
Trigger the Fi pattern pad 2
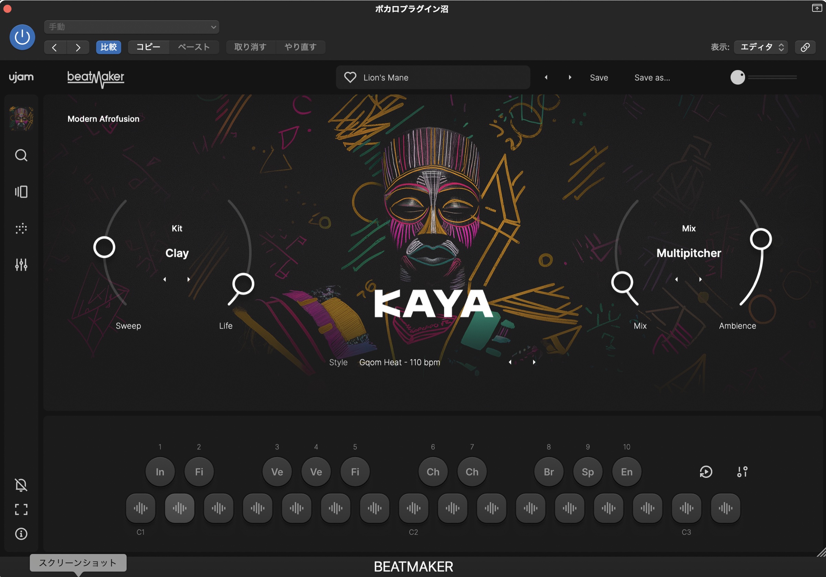point(199,472)
